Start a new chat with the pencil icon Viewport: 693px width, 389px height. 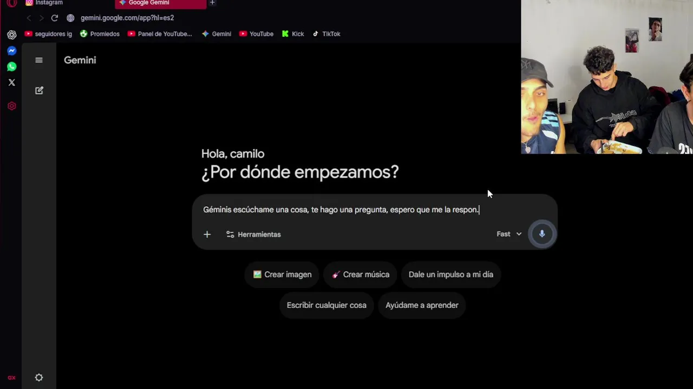pyautogui.click(x=39, y=90)
